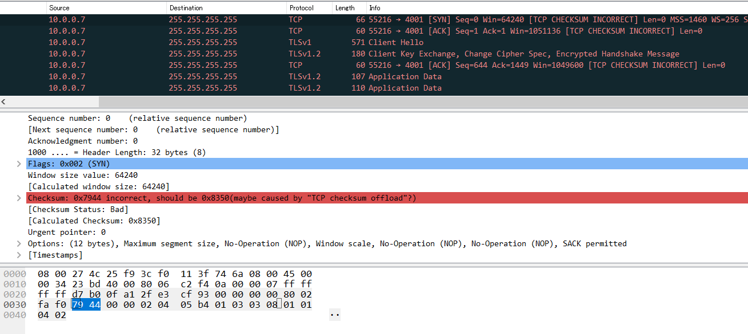Click the Length value 571
The width and height of the screenshot is (748, 334).
coord(358,42)
